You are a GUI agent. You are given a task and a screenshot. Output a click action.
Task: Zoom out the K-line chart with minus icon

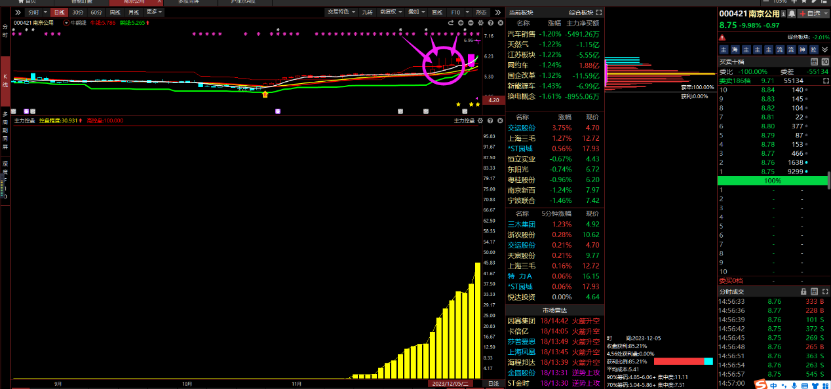click(x=470, y=23)
